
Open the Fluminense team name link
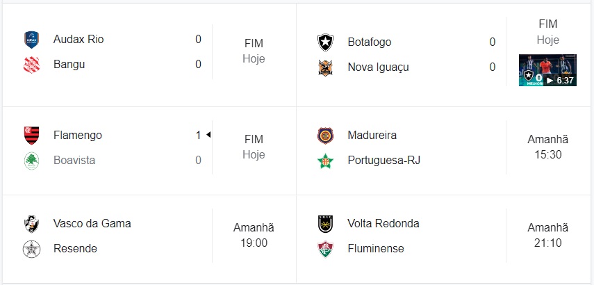click(x=376, y=248)
